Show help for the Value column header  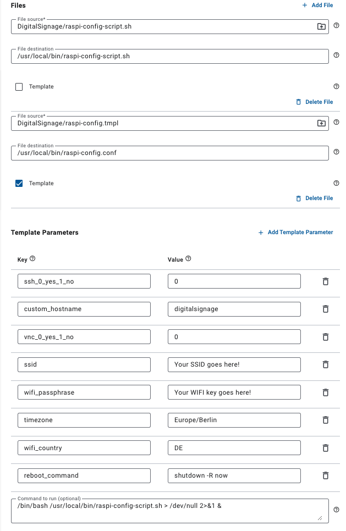(189, 259)
